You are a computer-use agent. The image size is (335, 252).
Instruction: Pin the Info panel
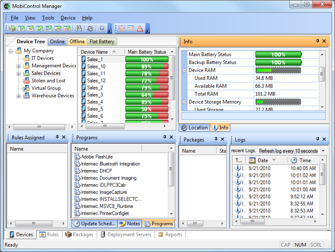pos(318,41)
